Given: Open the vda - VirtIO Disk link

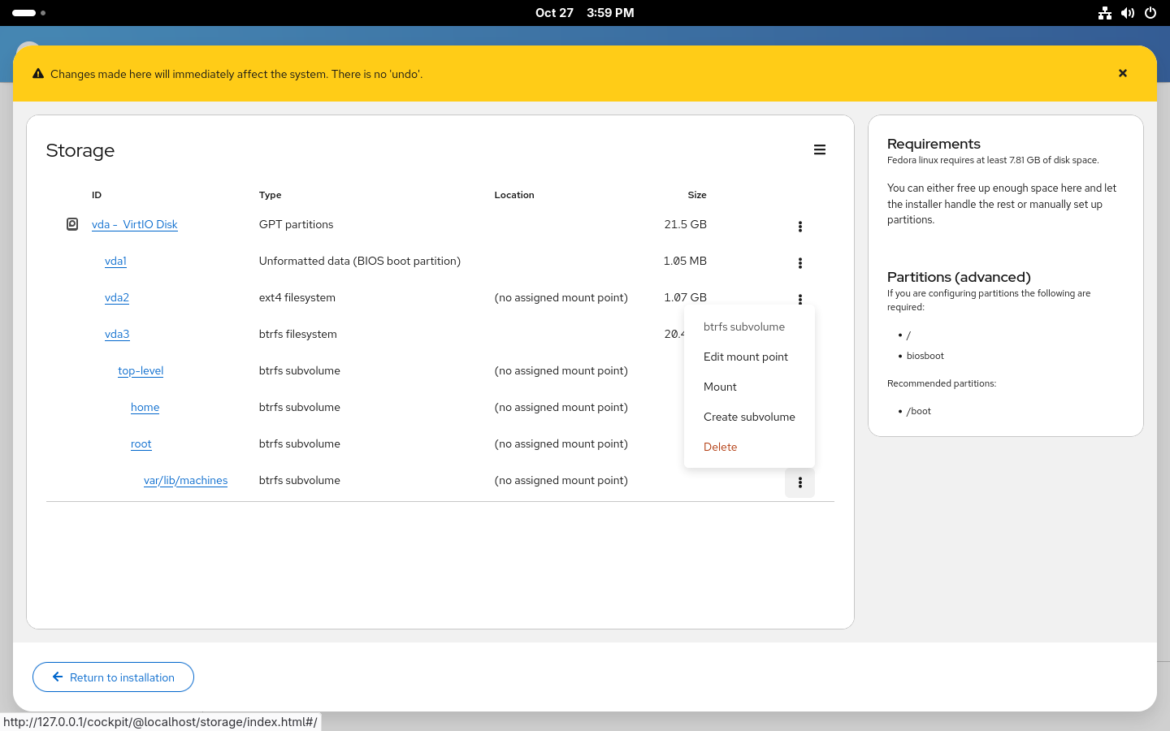Looking at the screenshot, I should click(x=135, y=224).
